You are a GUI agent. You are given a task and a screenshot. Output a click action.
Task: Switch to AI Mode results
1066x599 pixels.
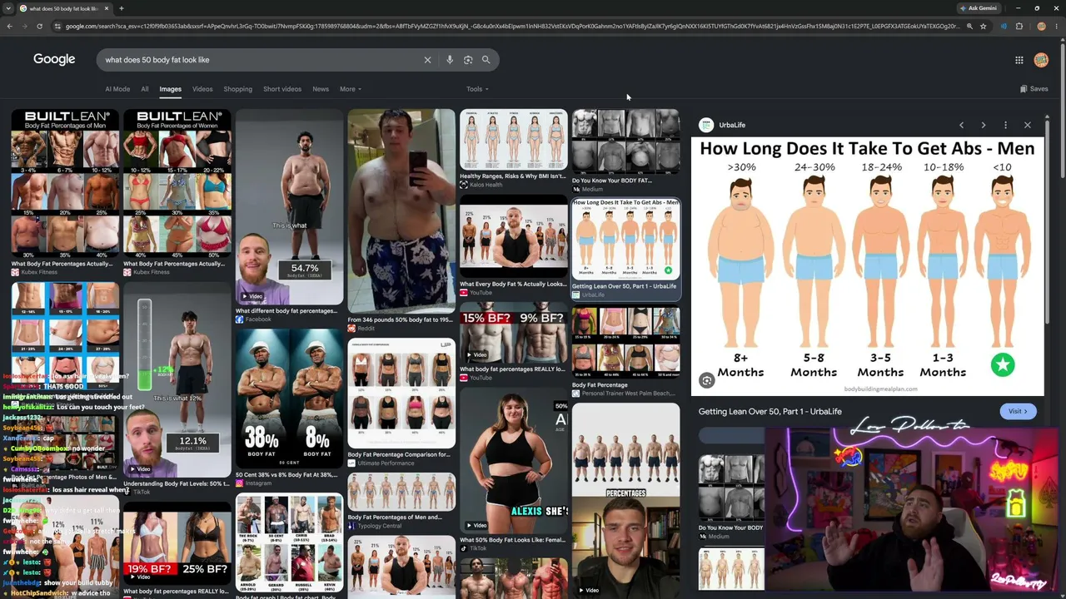click(117, 89)
